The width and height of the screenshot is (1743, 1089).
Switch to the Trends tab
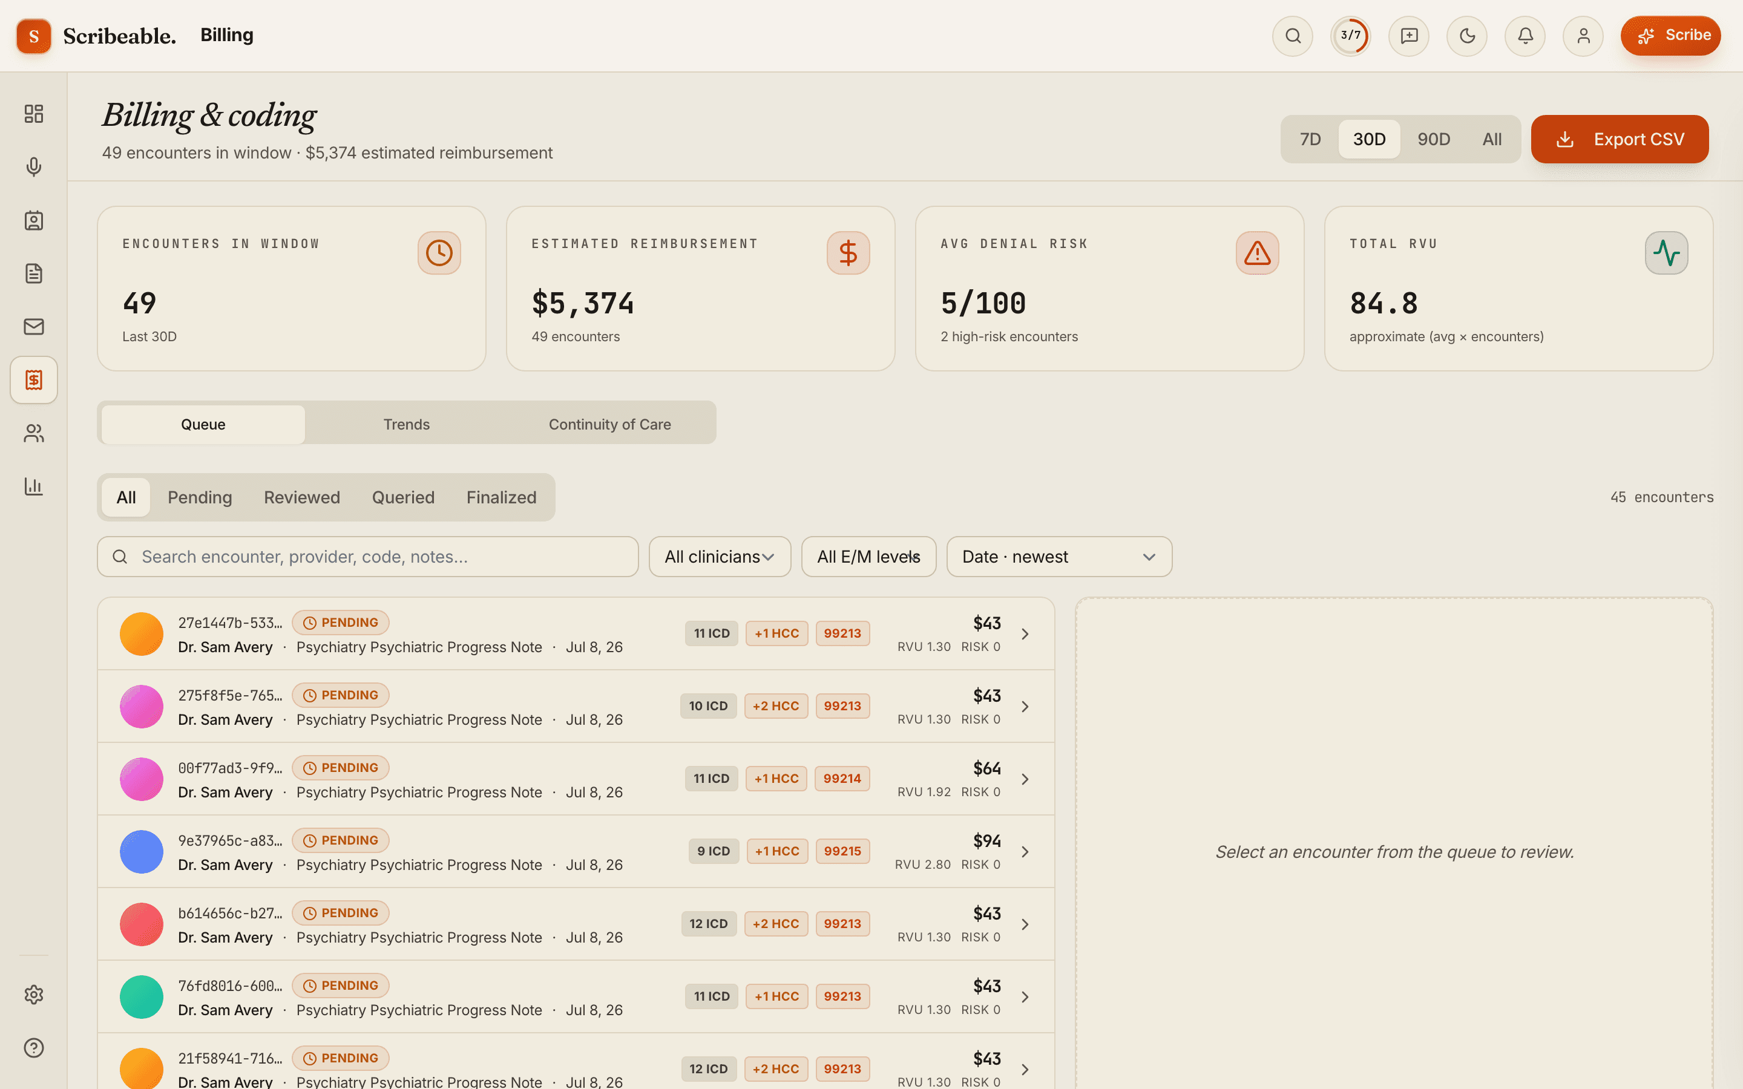(x=406, y=424)
